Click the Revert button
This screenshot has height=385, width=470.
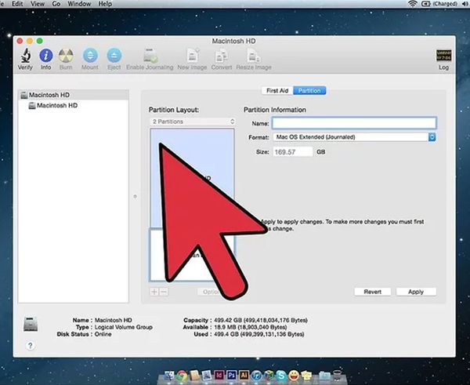pos(372,292)
